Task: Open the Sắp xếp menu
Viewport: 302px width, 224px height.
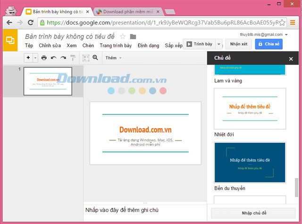Action: click(174, 46)
